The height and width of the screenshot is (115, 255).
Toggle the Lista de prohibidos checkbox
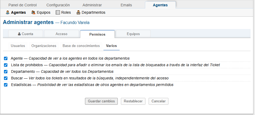click(6, 65)
